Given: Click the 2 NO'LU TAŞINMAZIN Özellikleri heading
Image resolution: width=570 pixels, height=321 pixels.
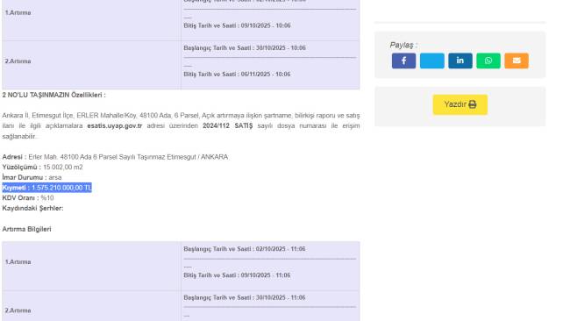Looking at the screenshot, I should (53, 95).
